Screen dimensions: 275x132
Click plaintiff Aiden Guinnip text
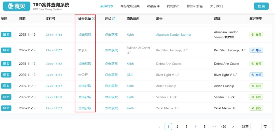[x=166, y=86]
